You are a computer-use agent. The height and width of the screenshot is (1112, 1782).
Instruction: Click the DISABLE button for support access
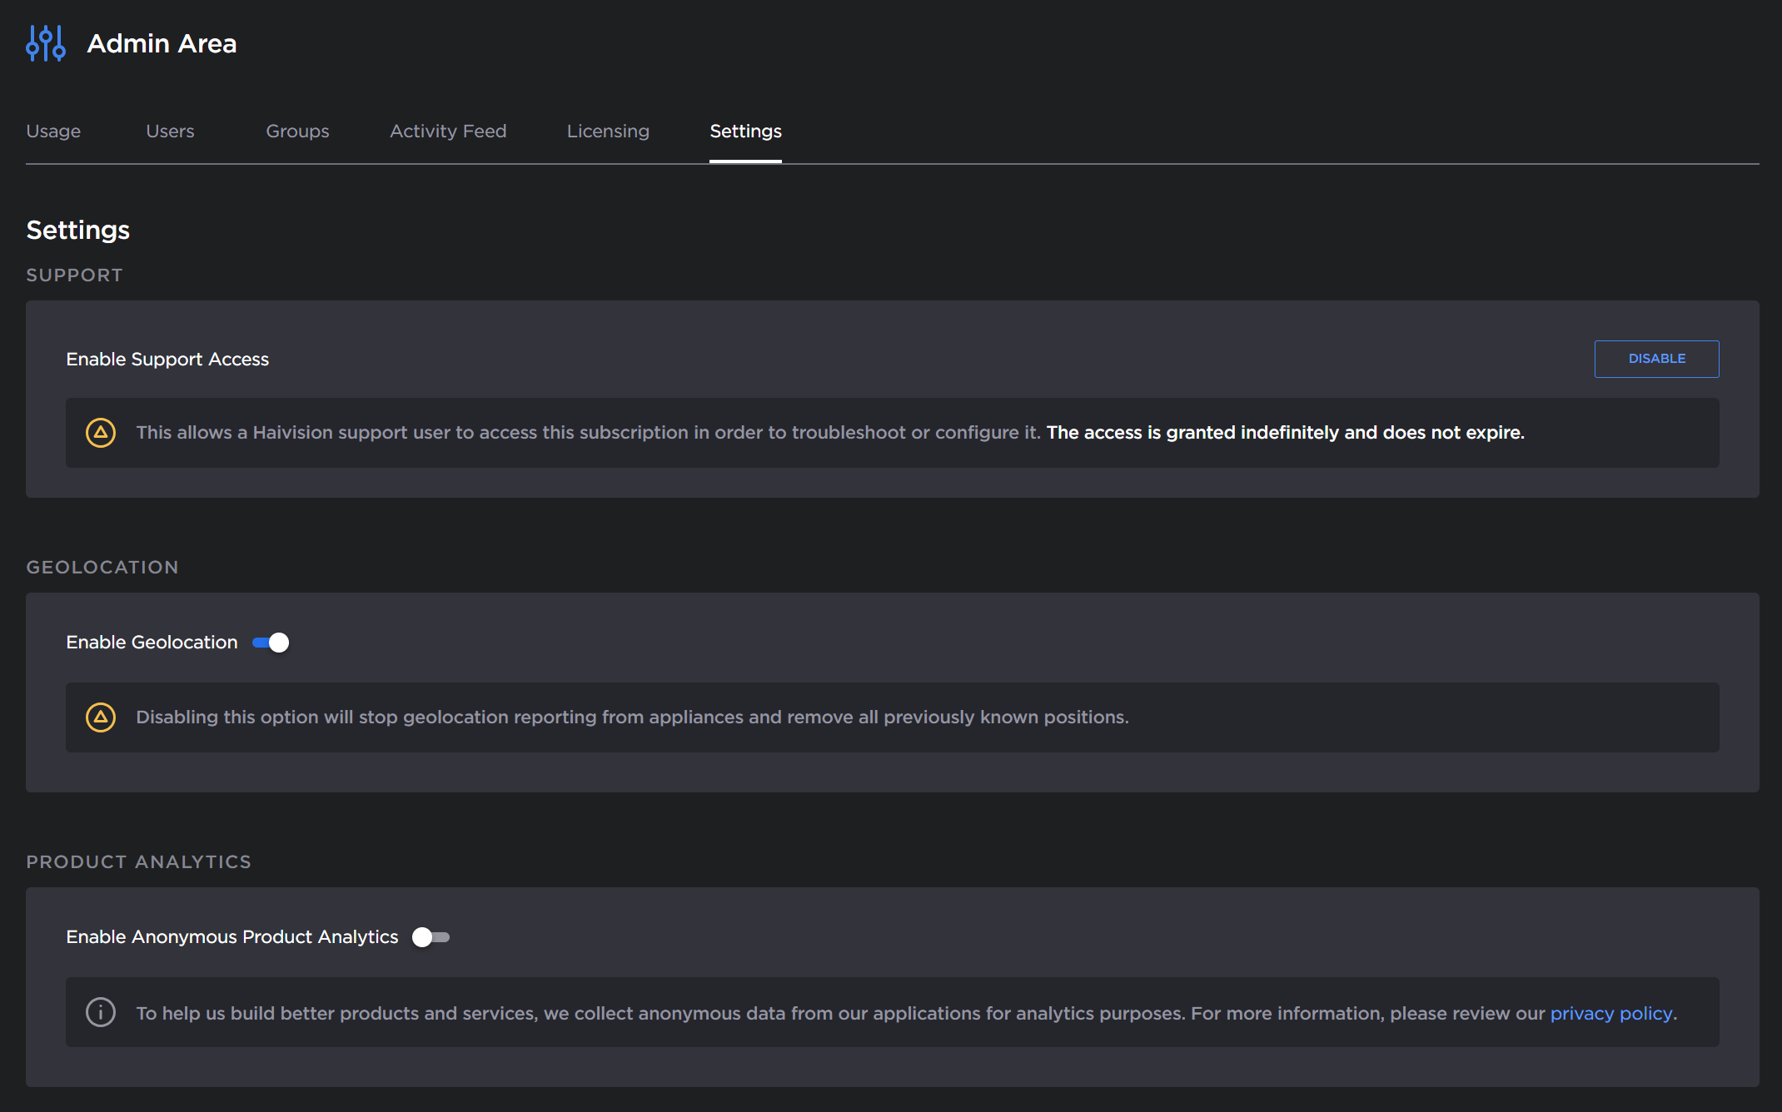pyautogui.click(x=1656, y=359)
